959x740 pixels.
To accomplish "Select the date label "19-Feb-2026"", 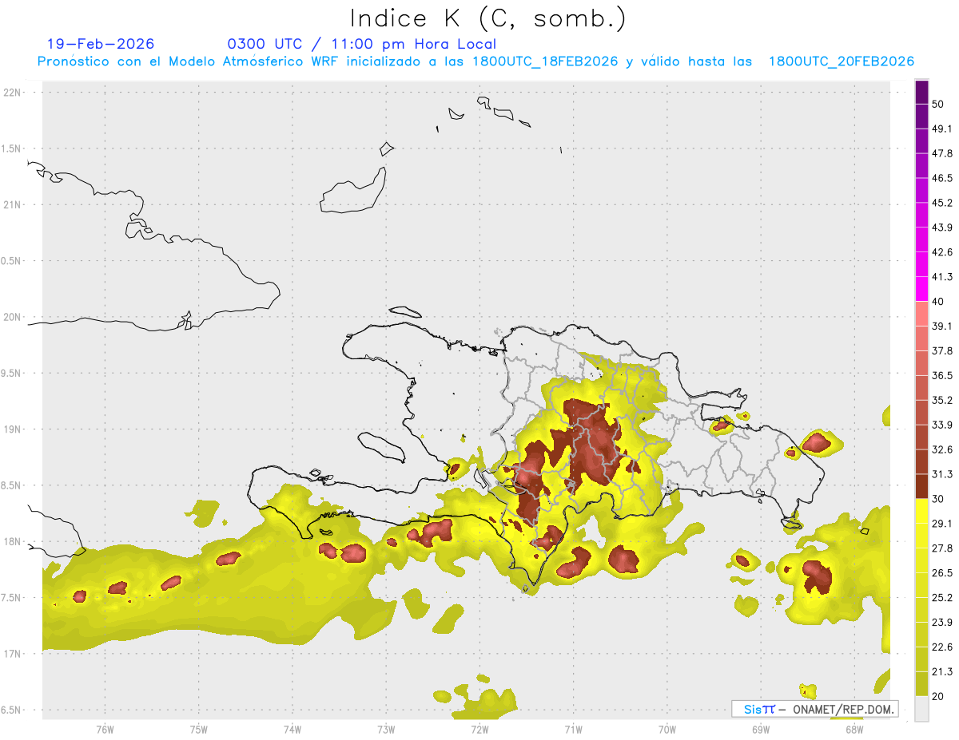I will point(100,44).
